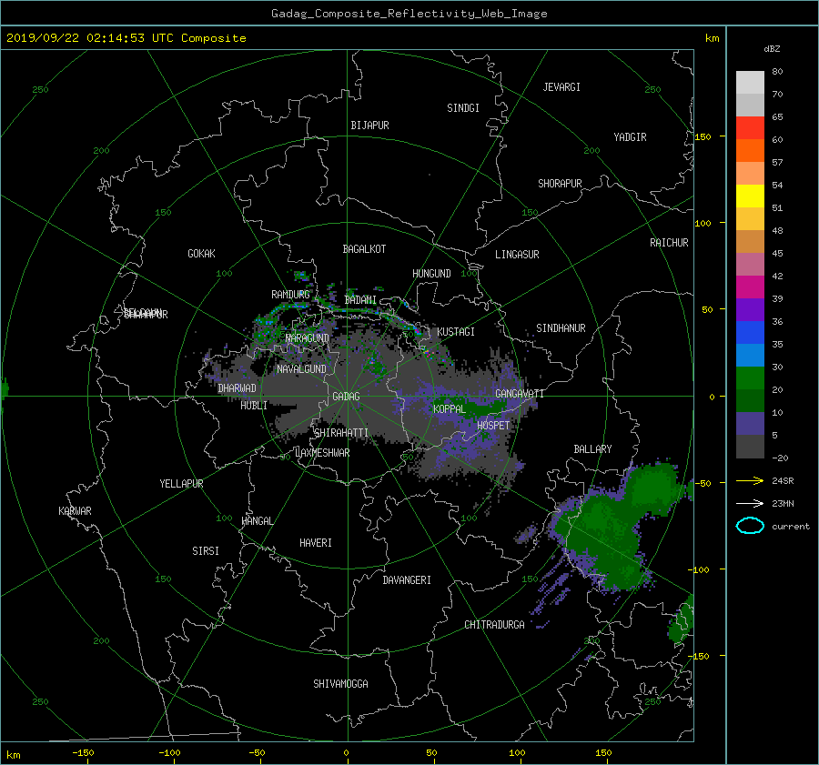The width and height of the screenshot is (819, 765).
Task: Click the YADGIR city label
Action: (x=630, y=137)
